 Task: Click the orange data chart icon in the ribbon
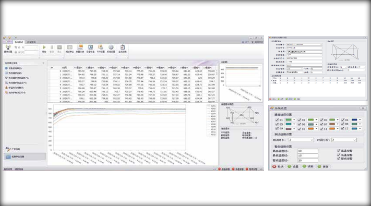tap(80, 47)
